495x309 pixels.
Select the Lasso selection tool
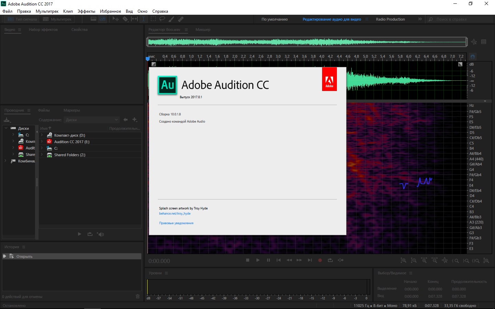coord(162,19)
